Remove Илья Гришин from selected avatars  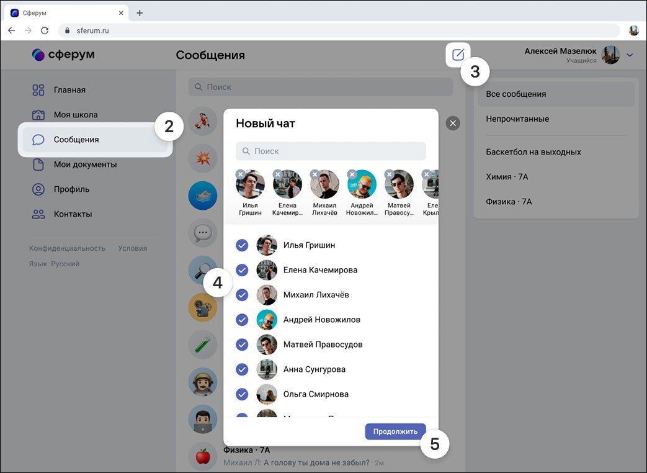point(240,174)
